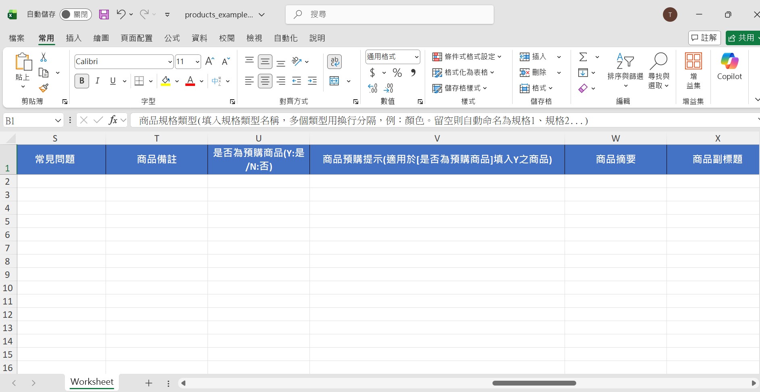Click the horizontal scrollbar thumb
The image size is (760, 392).
(x=534, y=383)
